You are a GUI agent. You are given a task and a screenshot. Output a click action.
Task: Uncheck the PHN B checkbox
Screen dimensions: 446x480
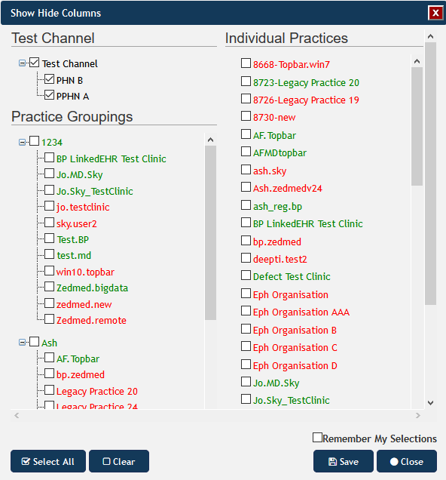click(x=49, y=79)
